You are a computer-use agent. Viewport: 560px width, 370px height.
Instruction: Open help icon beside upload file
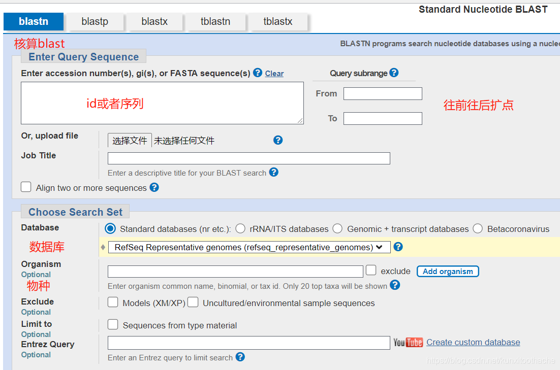coord(278,140)
